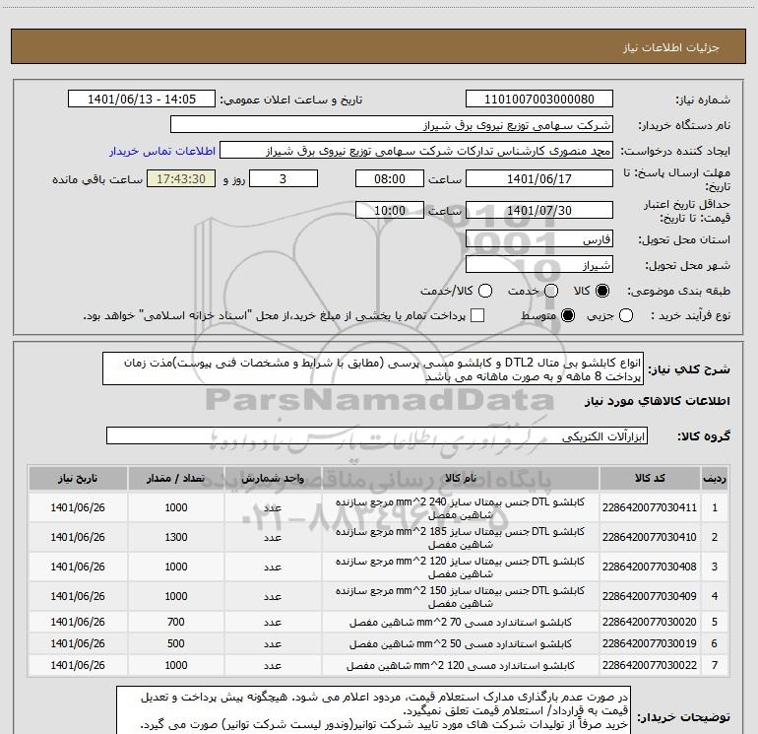Select the خدمت radio button
The width and height of the screenshot is (758, 734).
551,291
